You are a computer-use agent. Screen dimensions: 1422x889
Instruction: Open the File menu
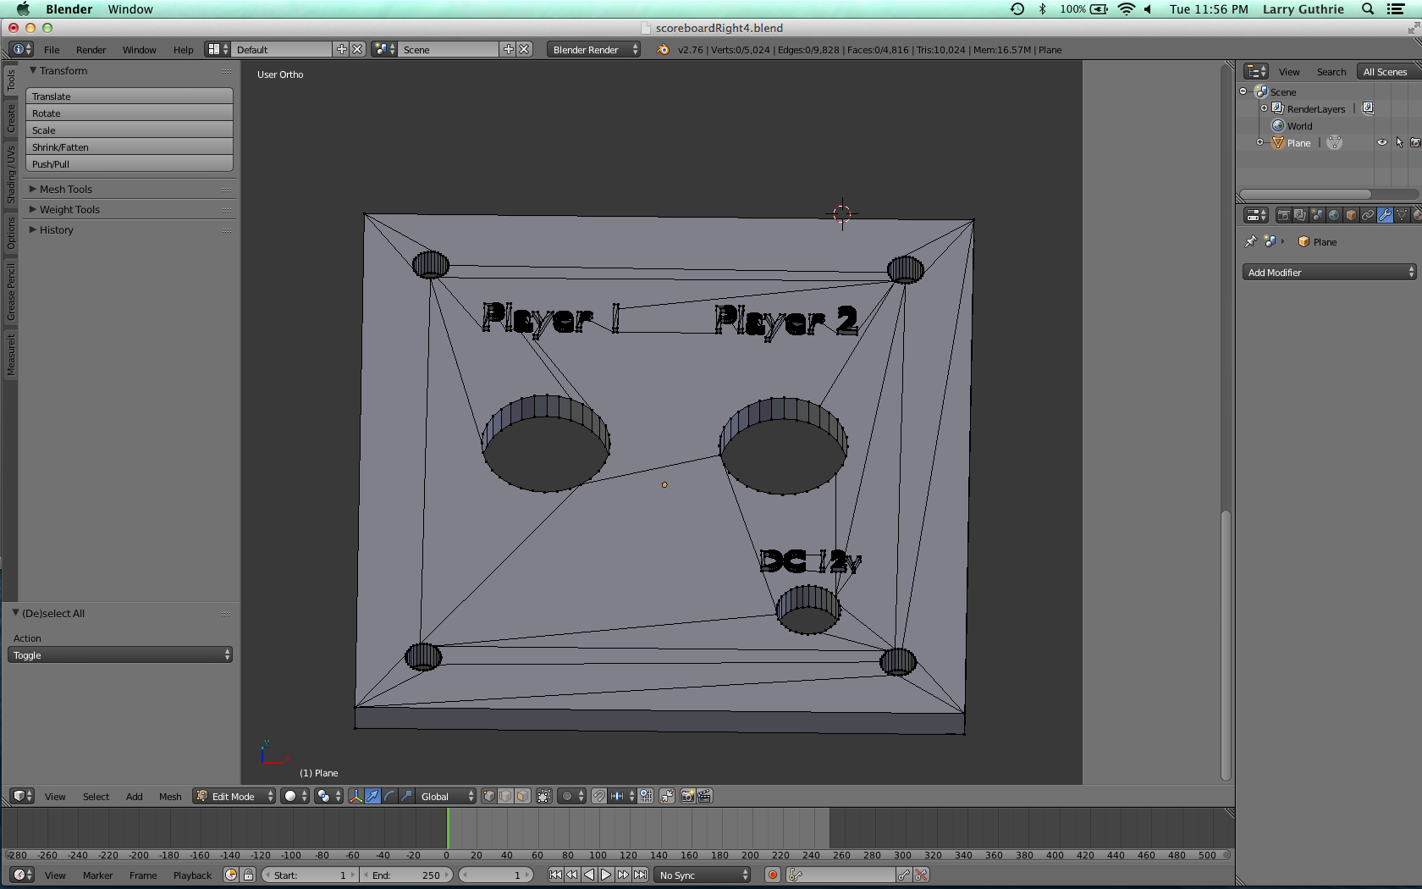coord(52,50)
